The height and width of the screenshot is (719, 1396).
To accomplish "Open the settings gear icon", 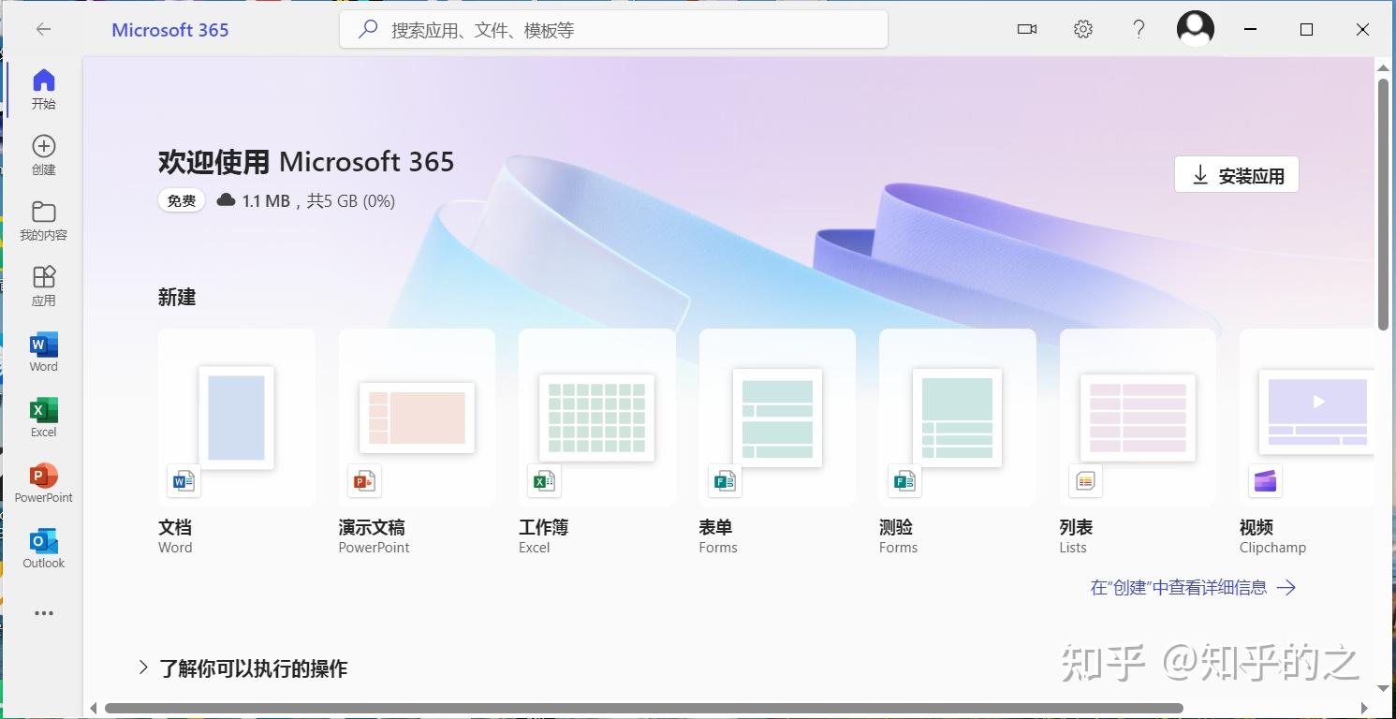I will pyautogui.click(x=1083, y=30).
